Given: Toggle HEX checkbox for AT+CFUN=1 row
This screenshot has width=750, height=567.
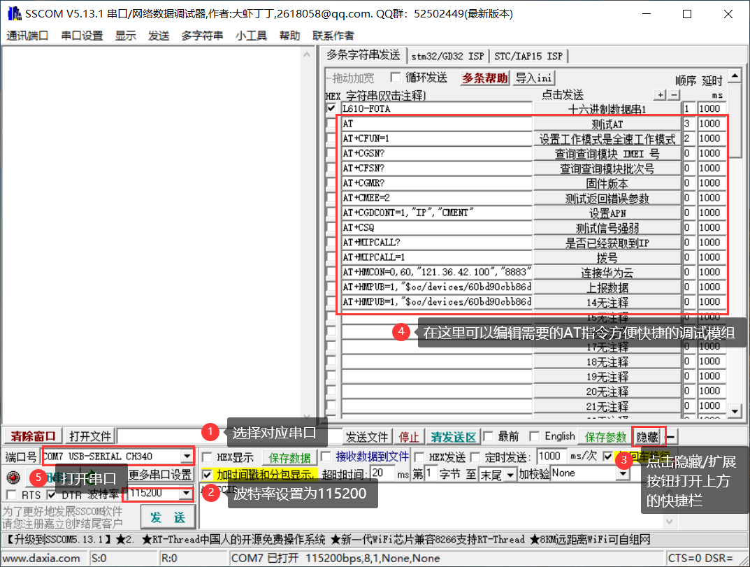Looking at the screenshot, I should point(331,138).
